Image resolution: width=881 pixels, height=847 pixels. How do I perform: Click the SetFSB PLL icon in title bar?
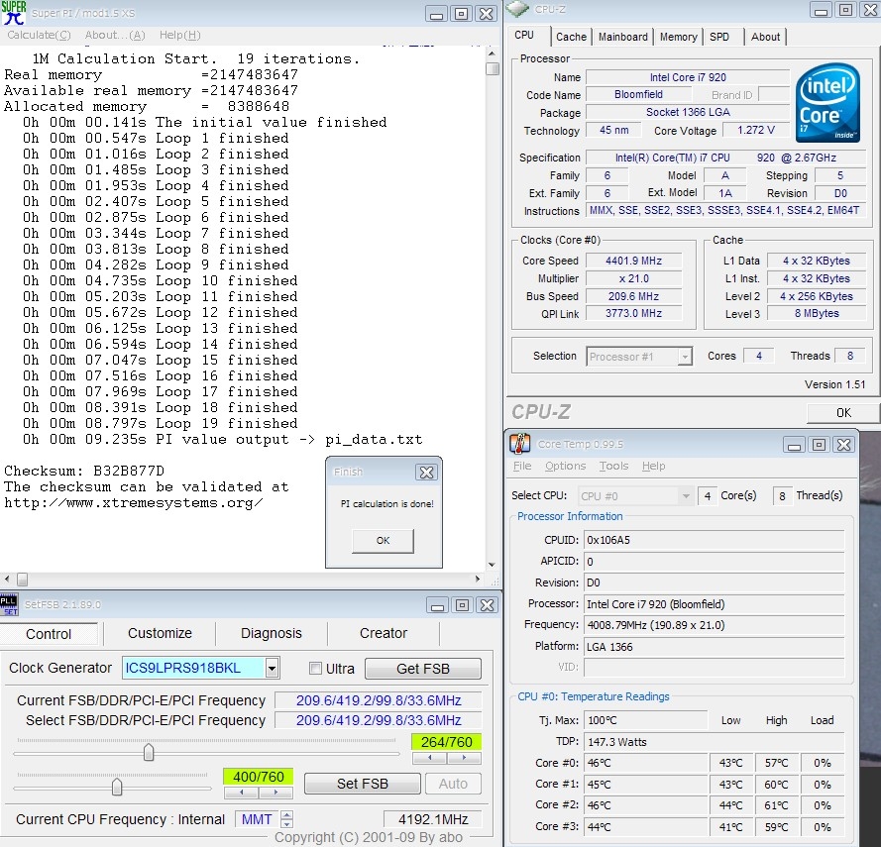pyautogui.click(x=9, y=604)
